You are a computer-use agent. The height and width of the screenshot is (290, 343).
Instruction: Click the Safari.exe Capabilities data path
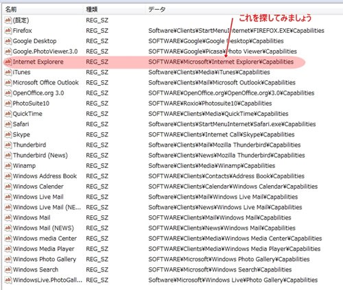point(232,124)
